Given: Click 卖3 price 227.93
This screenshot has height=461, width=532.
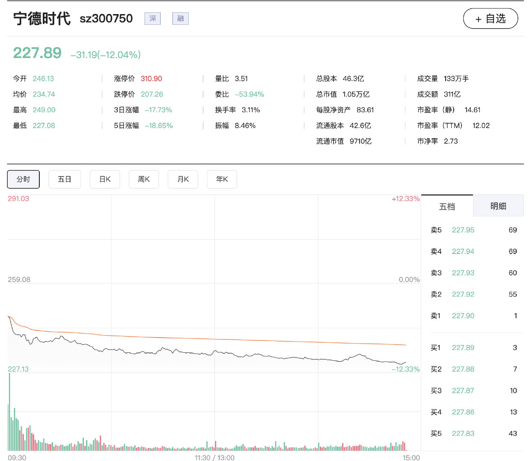Looking at the screenshot, I should point(463,273).
